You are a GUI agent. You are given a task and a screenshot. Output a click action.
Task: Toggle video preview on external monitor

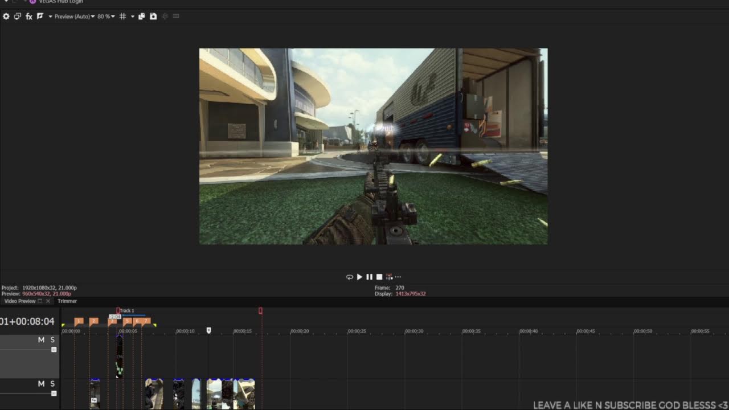coord(17,17)
